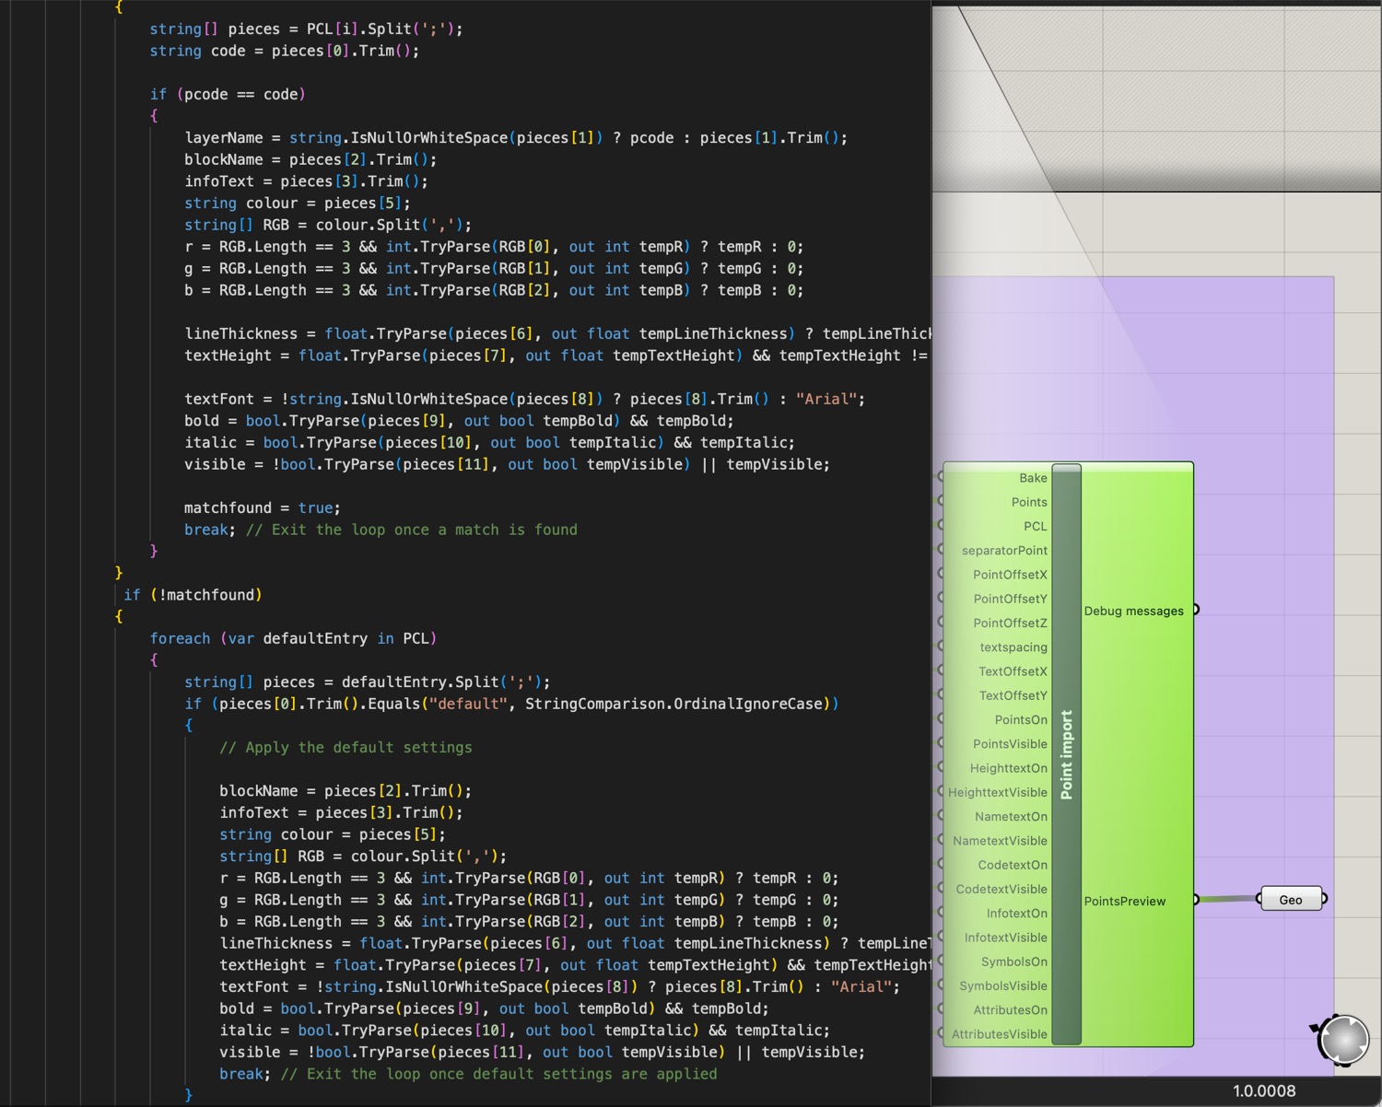Click the PointOffsetX input
Screen dimensions: 1382x1107
(1010, 575)
